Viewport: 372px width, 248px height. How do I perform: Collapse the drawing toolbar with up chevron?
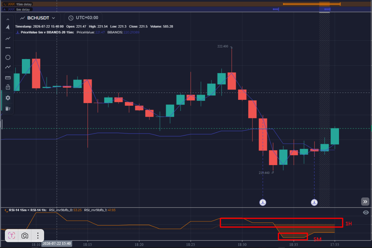8,20
